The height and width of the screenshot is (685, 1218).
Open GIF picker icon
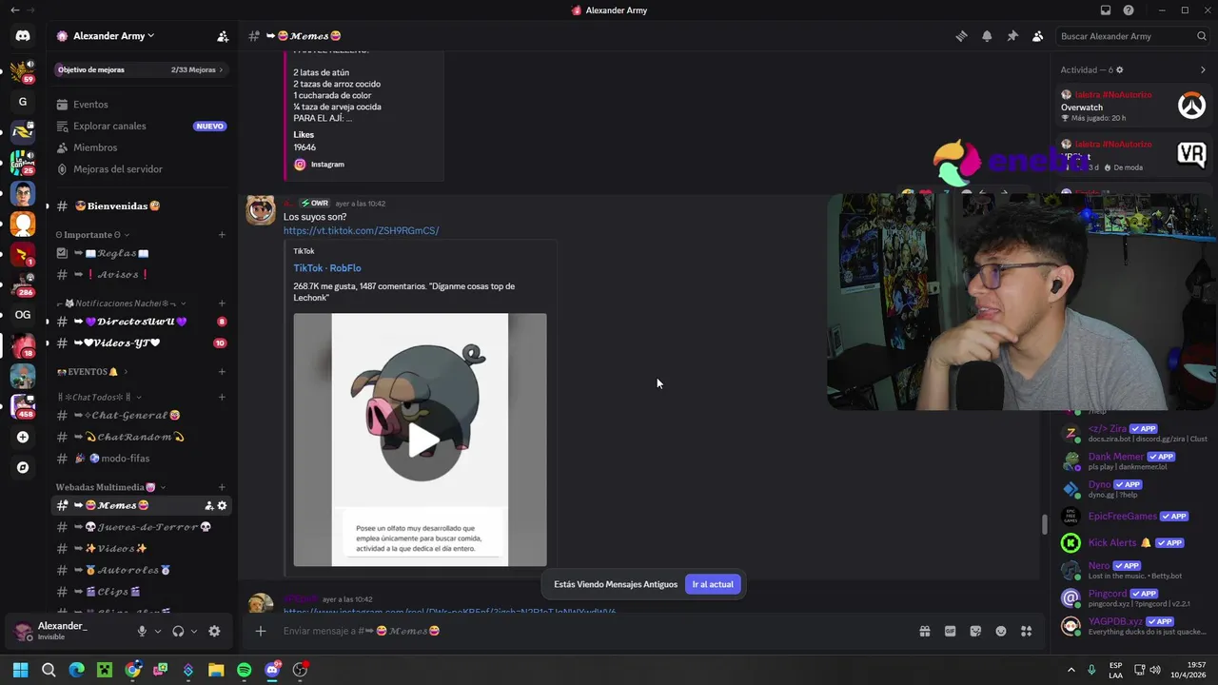pos(950,631)
